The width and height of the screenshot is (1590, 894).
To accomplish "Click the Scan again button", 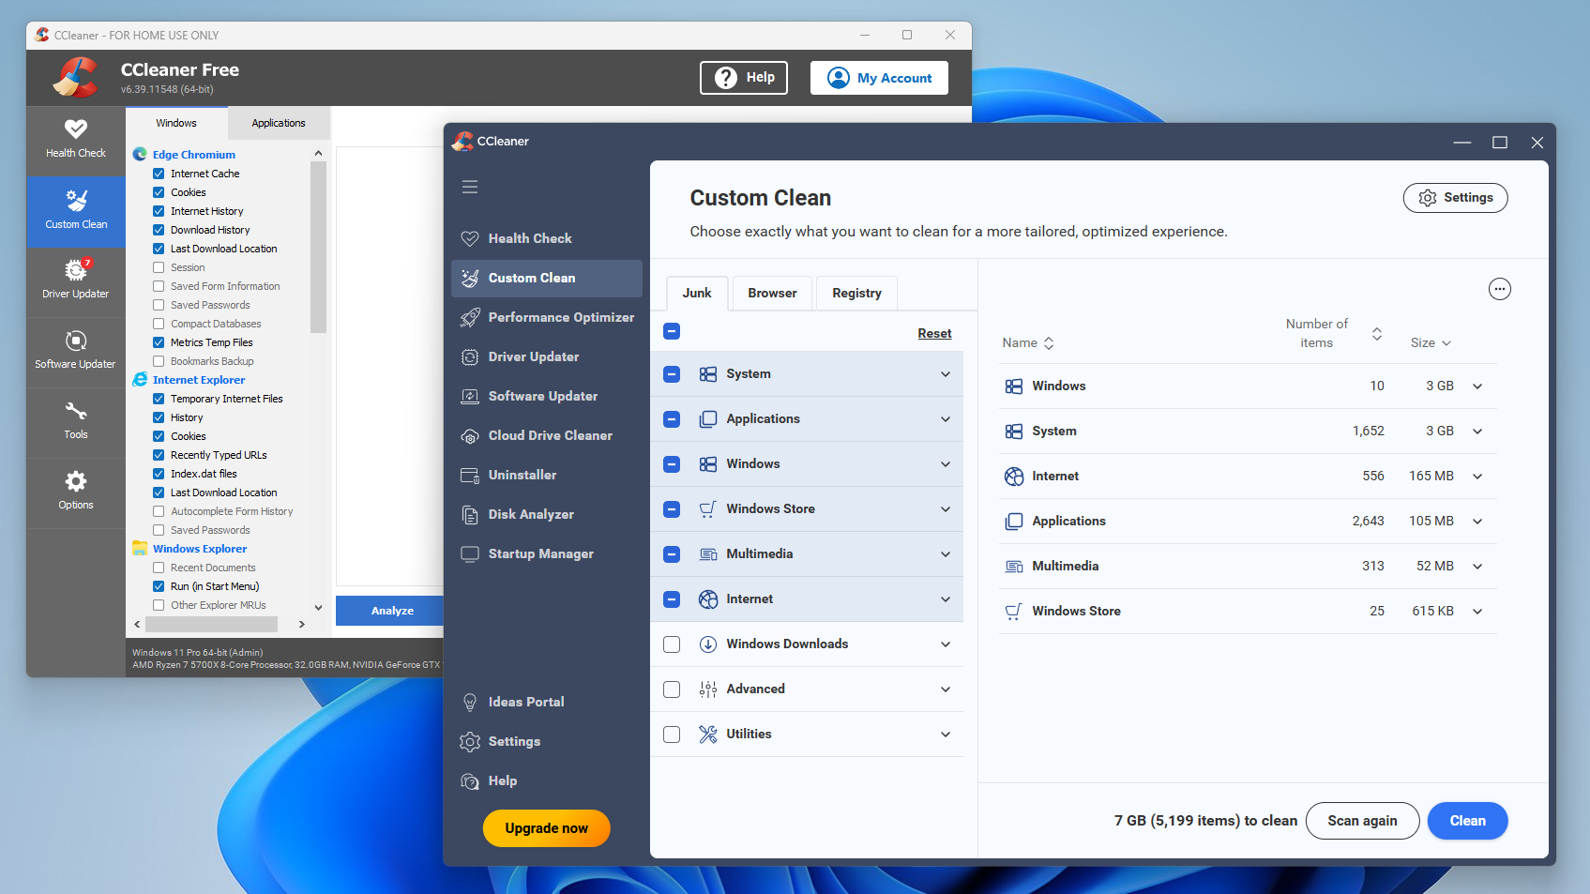I will (x=1361, y=821).
